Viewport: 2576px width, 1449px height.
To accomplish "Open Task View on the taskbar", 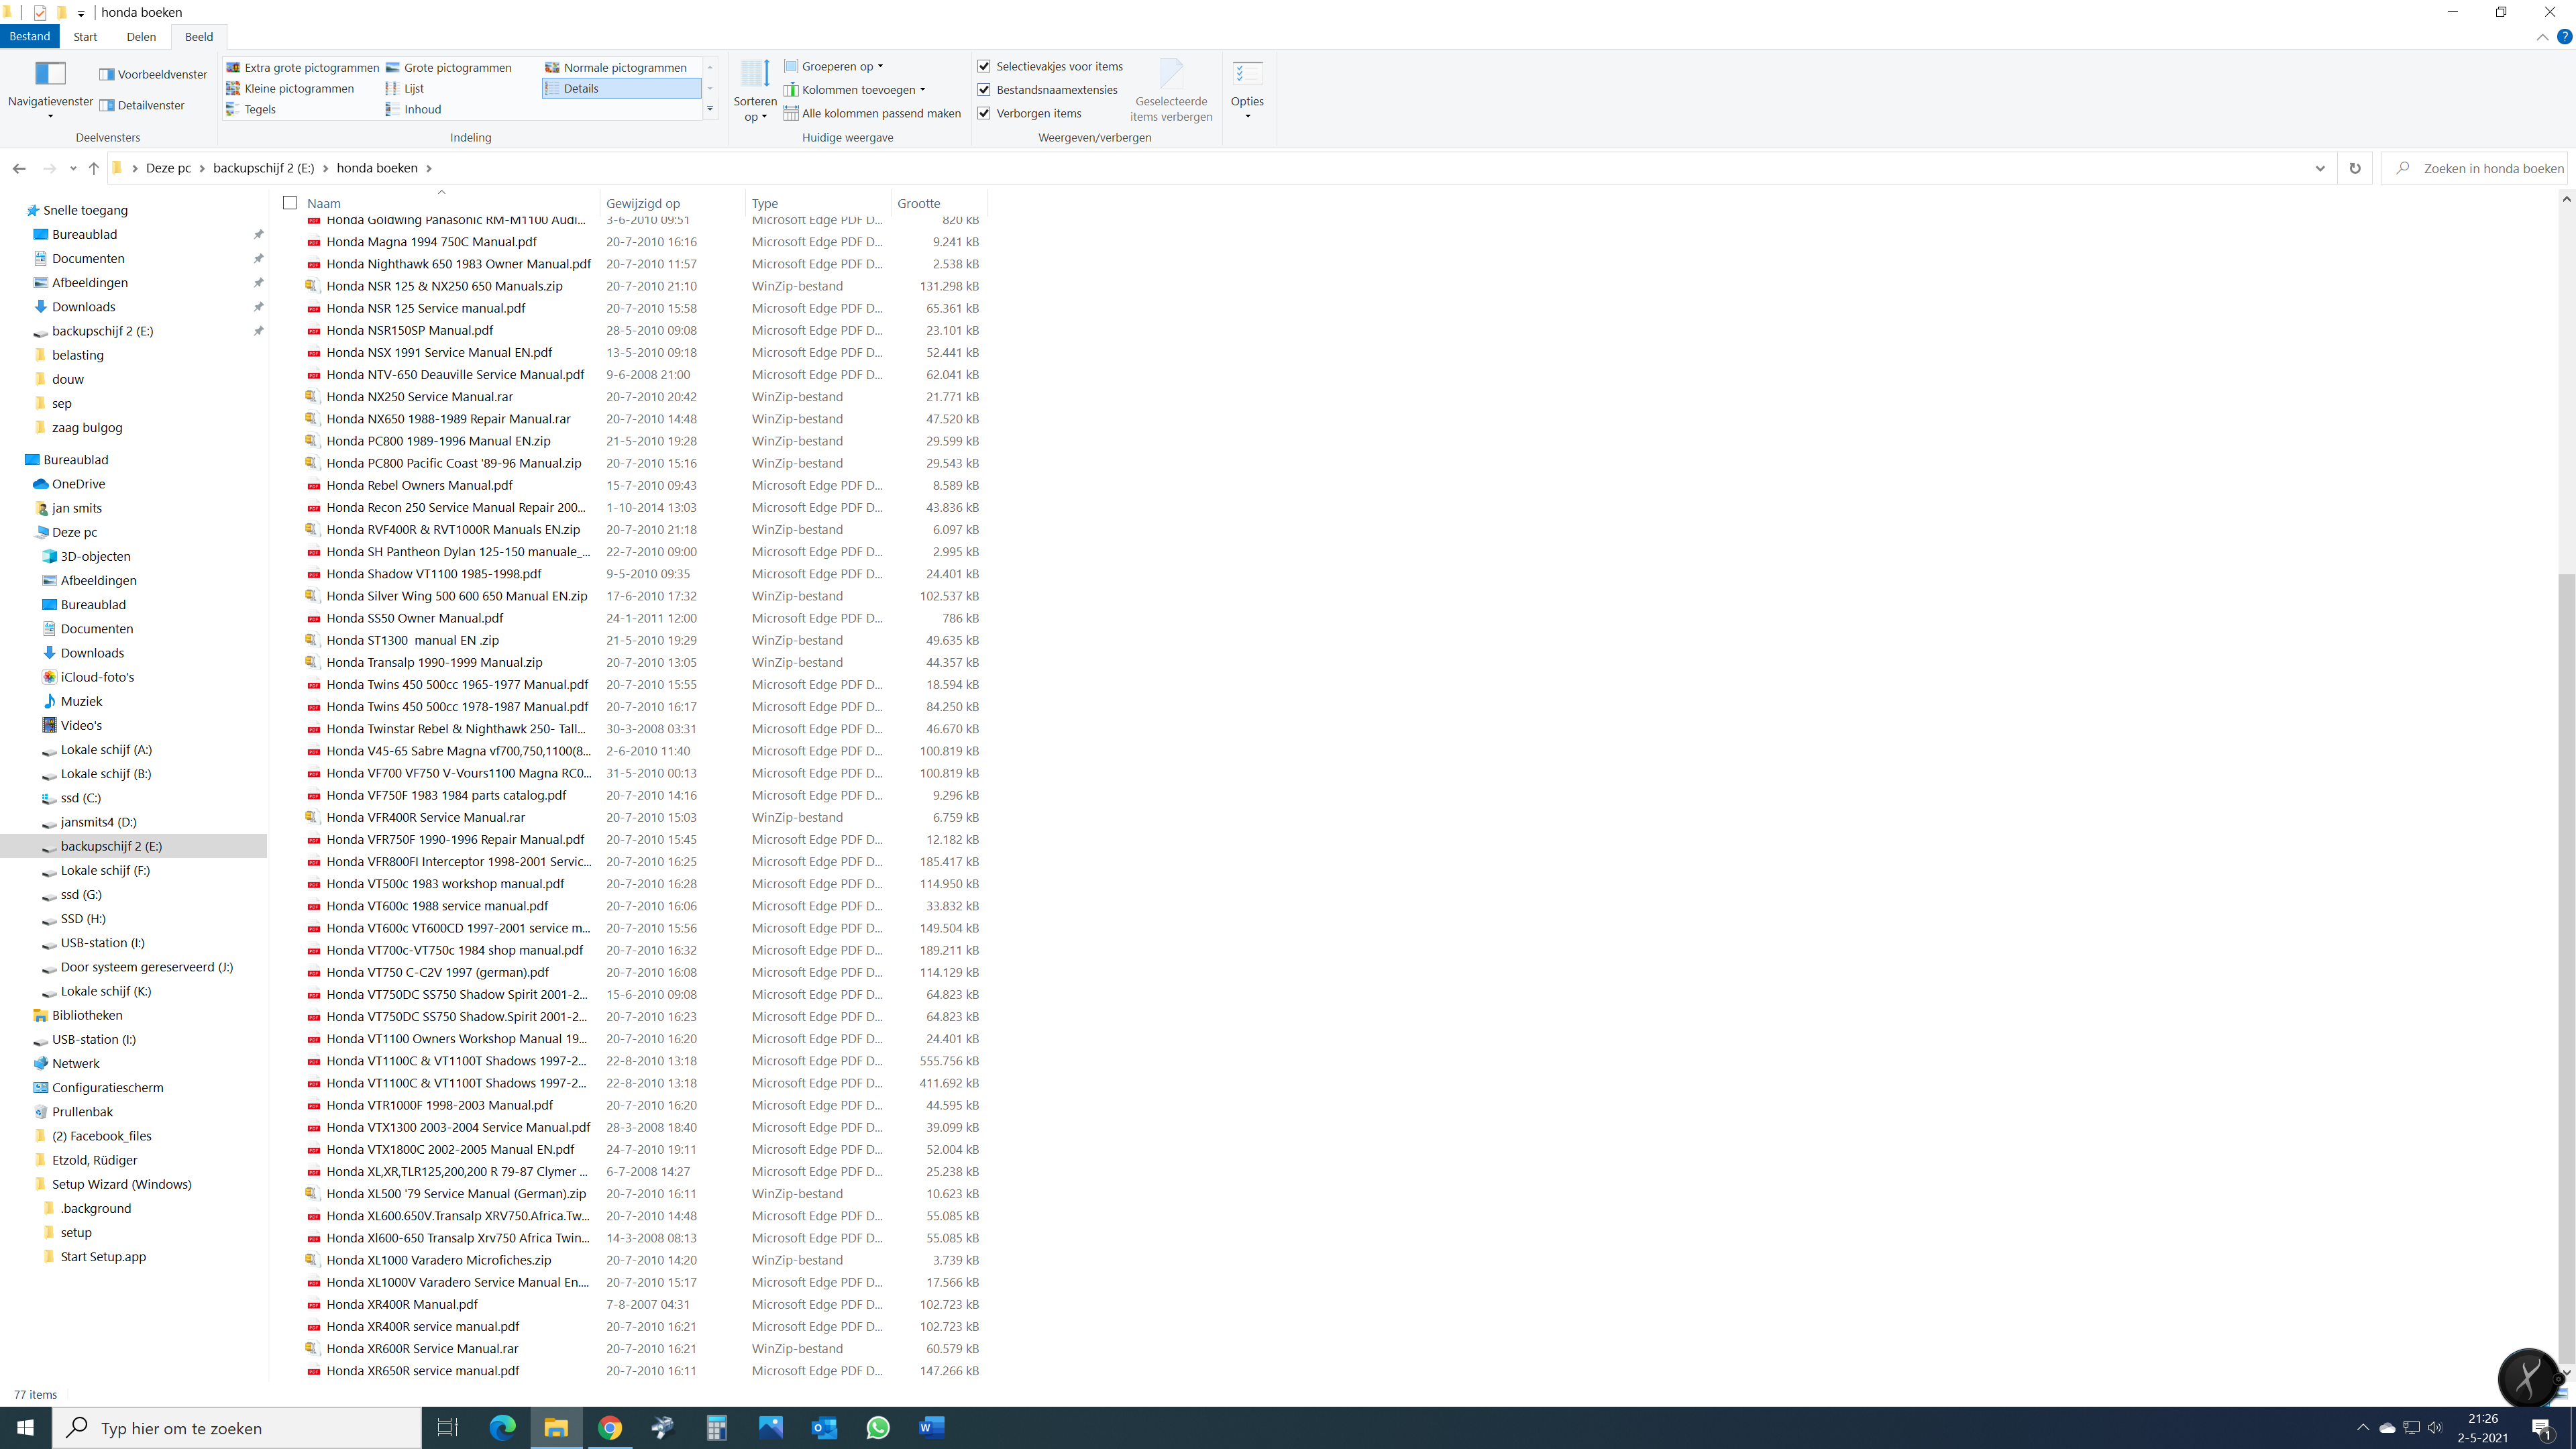I will tap(448, 1427).
